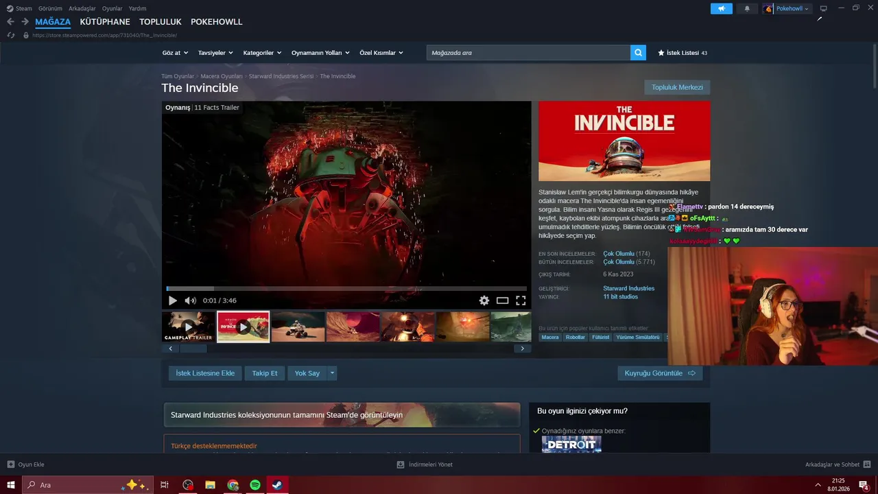Expand the Göz at dropdown
Image resolution: width=878 pixels, height=494 pixels.
tap(174, 53)
